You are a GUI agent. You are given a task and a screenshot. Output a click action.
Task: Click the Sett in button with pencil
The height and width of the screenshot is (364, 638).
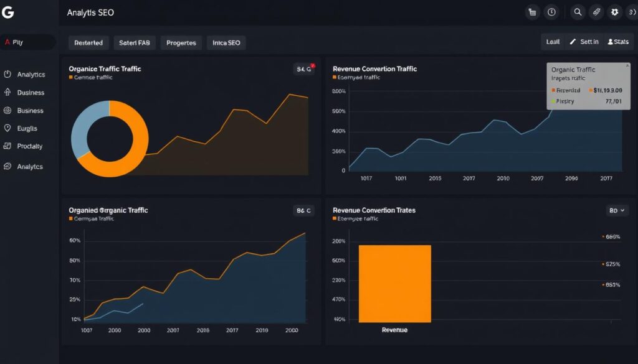584,42
